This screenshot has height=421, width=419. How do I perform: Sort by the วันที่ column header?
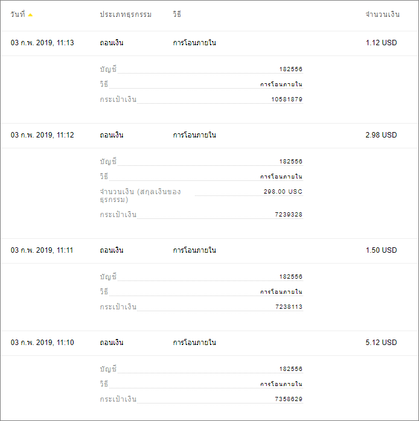[18, 14]
